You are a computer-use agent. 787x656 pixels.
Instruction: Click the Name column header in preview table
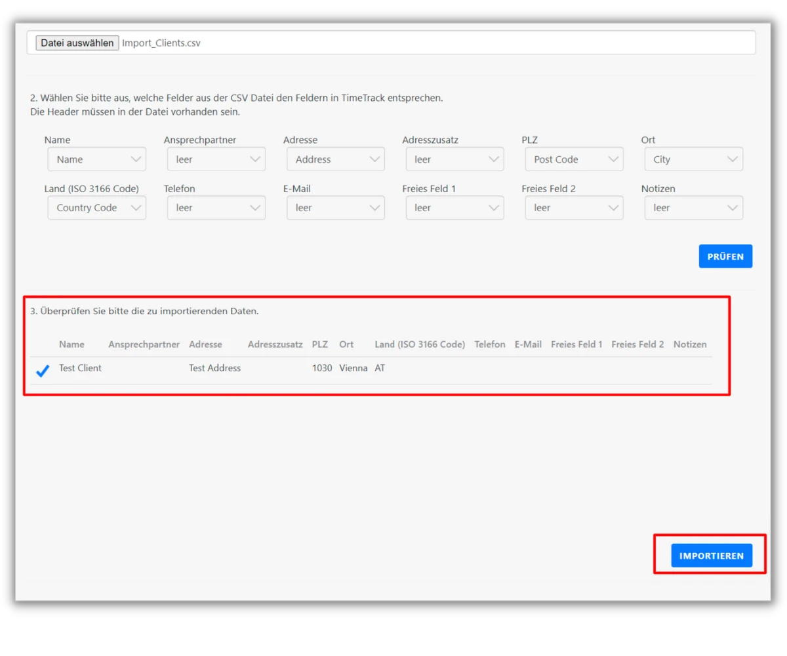pos(71,344)
